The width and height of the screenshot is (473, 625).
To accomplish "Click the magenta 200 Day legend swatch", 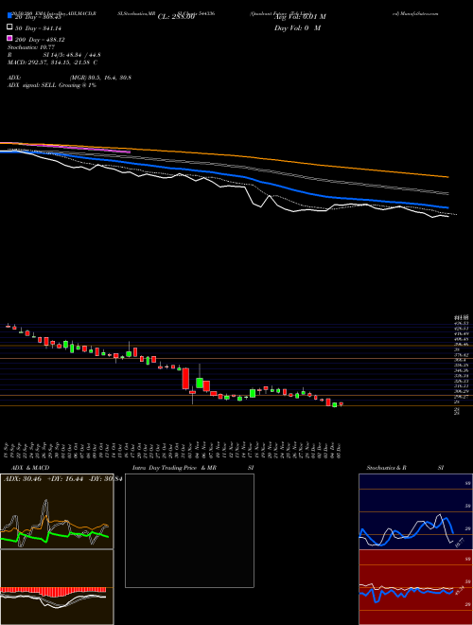I will click(9, 38).
